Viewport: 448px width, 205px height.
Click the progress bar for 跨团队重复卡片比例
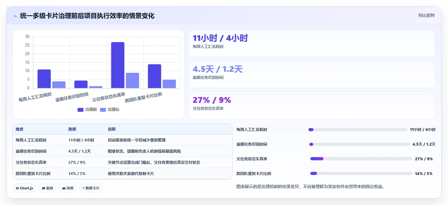tap(361, 173)
